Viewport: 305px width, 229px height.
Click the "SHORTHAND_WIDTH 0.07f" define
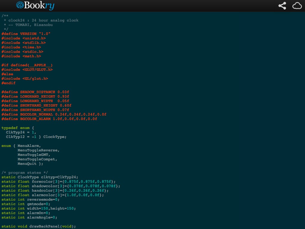[x=35, y=110]
